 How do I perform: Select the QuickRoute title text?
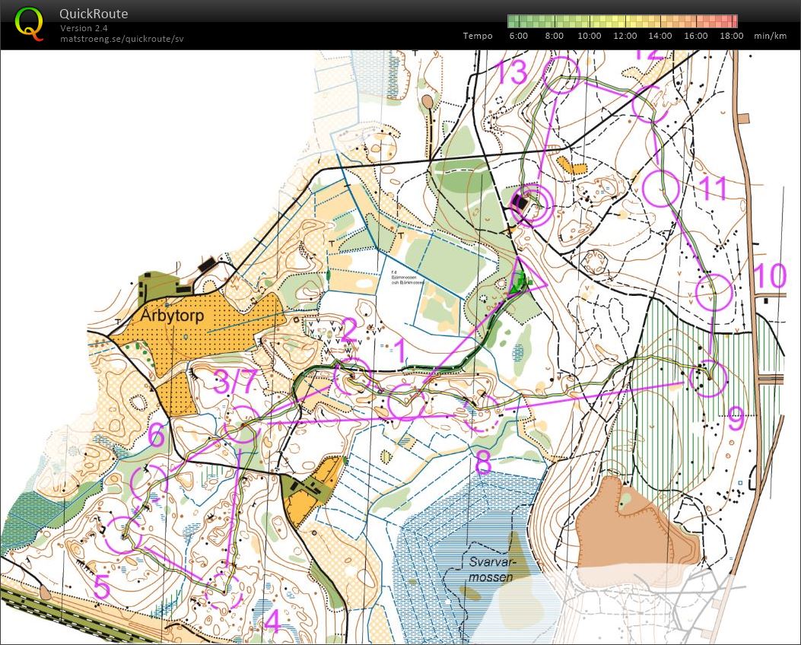[94, 14]
